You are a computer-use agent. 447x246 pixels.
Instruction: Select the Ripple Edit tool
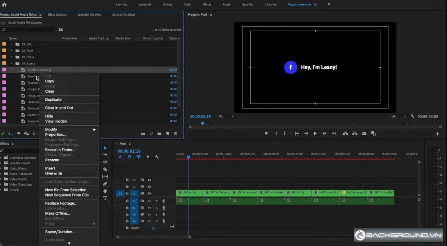[105, 162]
